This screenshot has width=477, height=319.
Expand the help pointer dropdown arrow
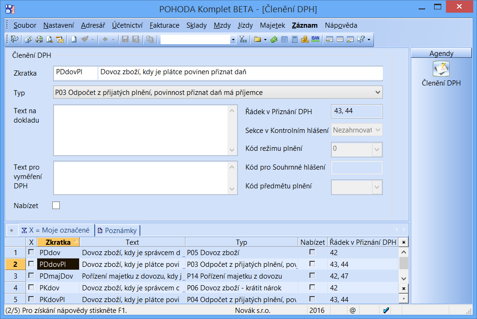tap(369, 40)
